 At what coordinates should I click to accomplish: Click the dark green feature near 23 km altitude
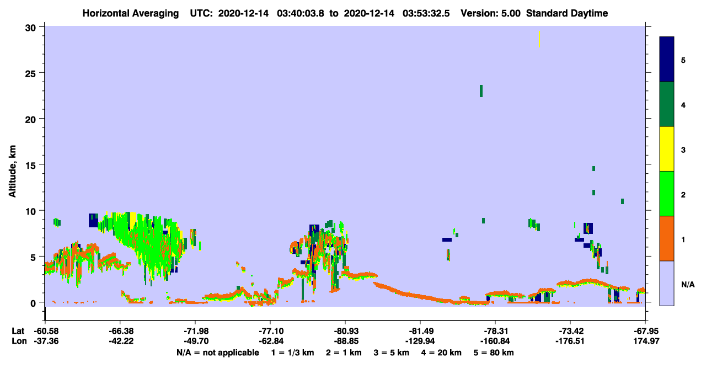[x=481, y=91]
